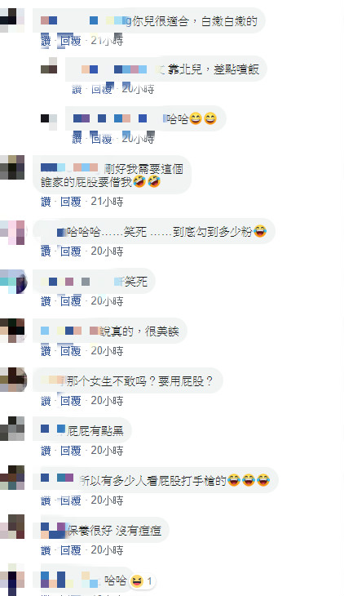This screenshot has width=344, height=596.
Task: Click 讚 under 說真的，很美誒
Action: 46,351
